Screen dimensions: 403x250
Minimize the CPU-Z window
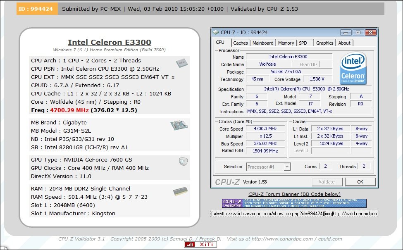(x=346, y=33)
